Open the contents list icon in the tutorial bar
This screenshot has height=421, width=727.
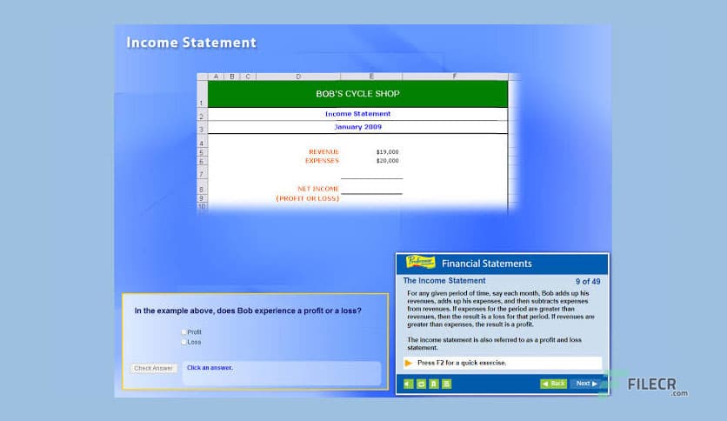pos(446,384)
